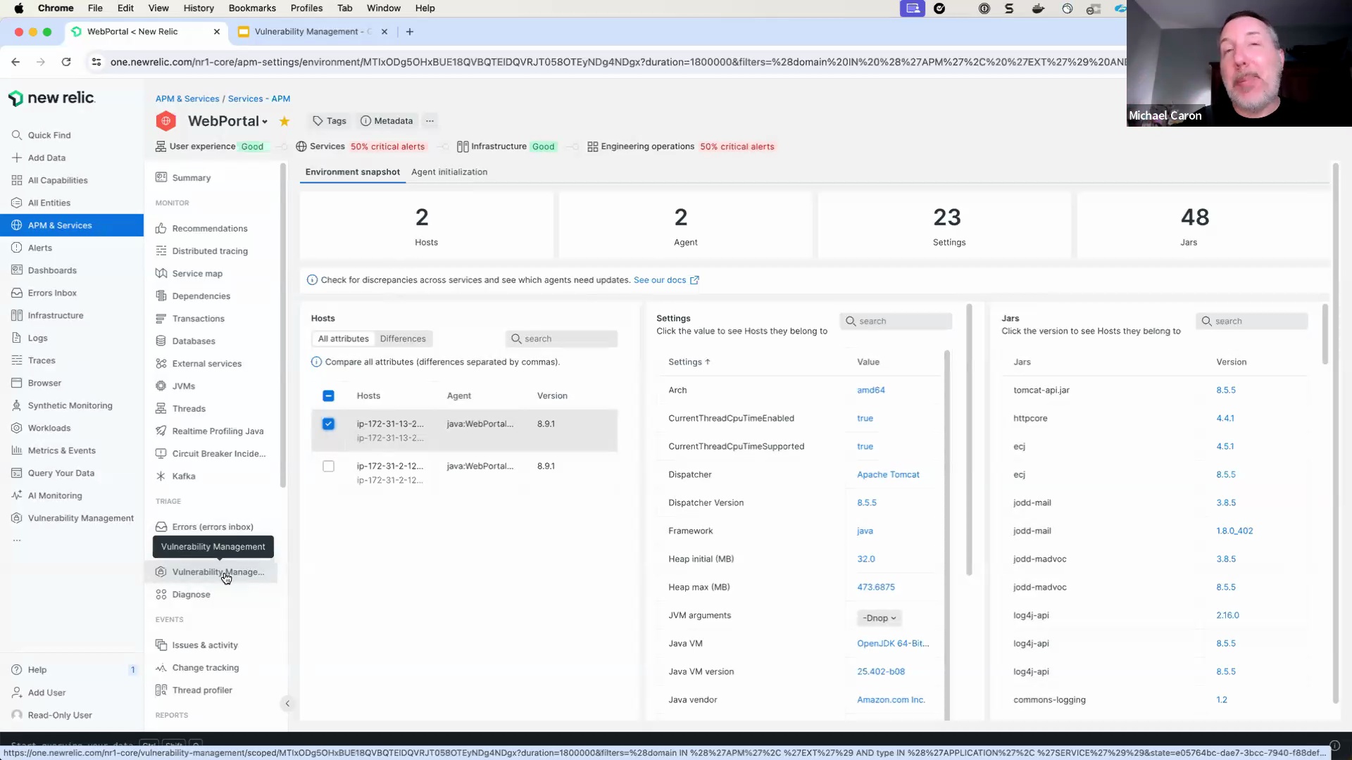1352x760 pixels.
Task: Collapse the entity sidebar arrow
Action: (x=287, y=703)
